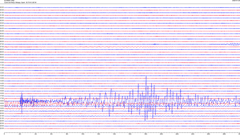Click the 10m tick on the time axis
Image resolution: width=240 pixels, height=135 pixels.
click(x=83, y=134)
